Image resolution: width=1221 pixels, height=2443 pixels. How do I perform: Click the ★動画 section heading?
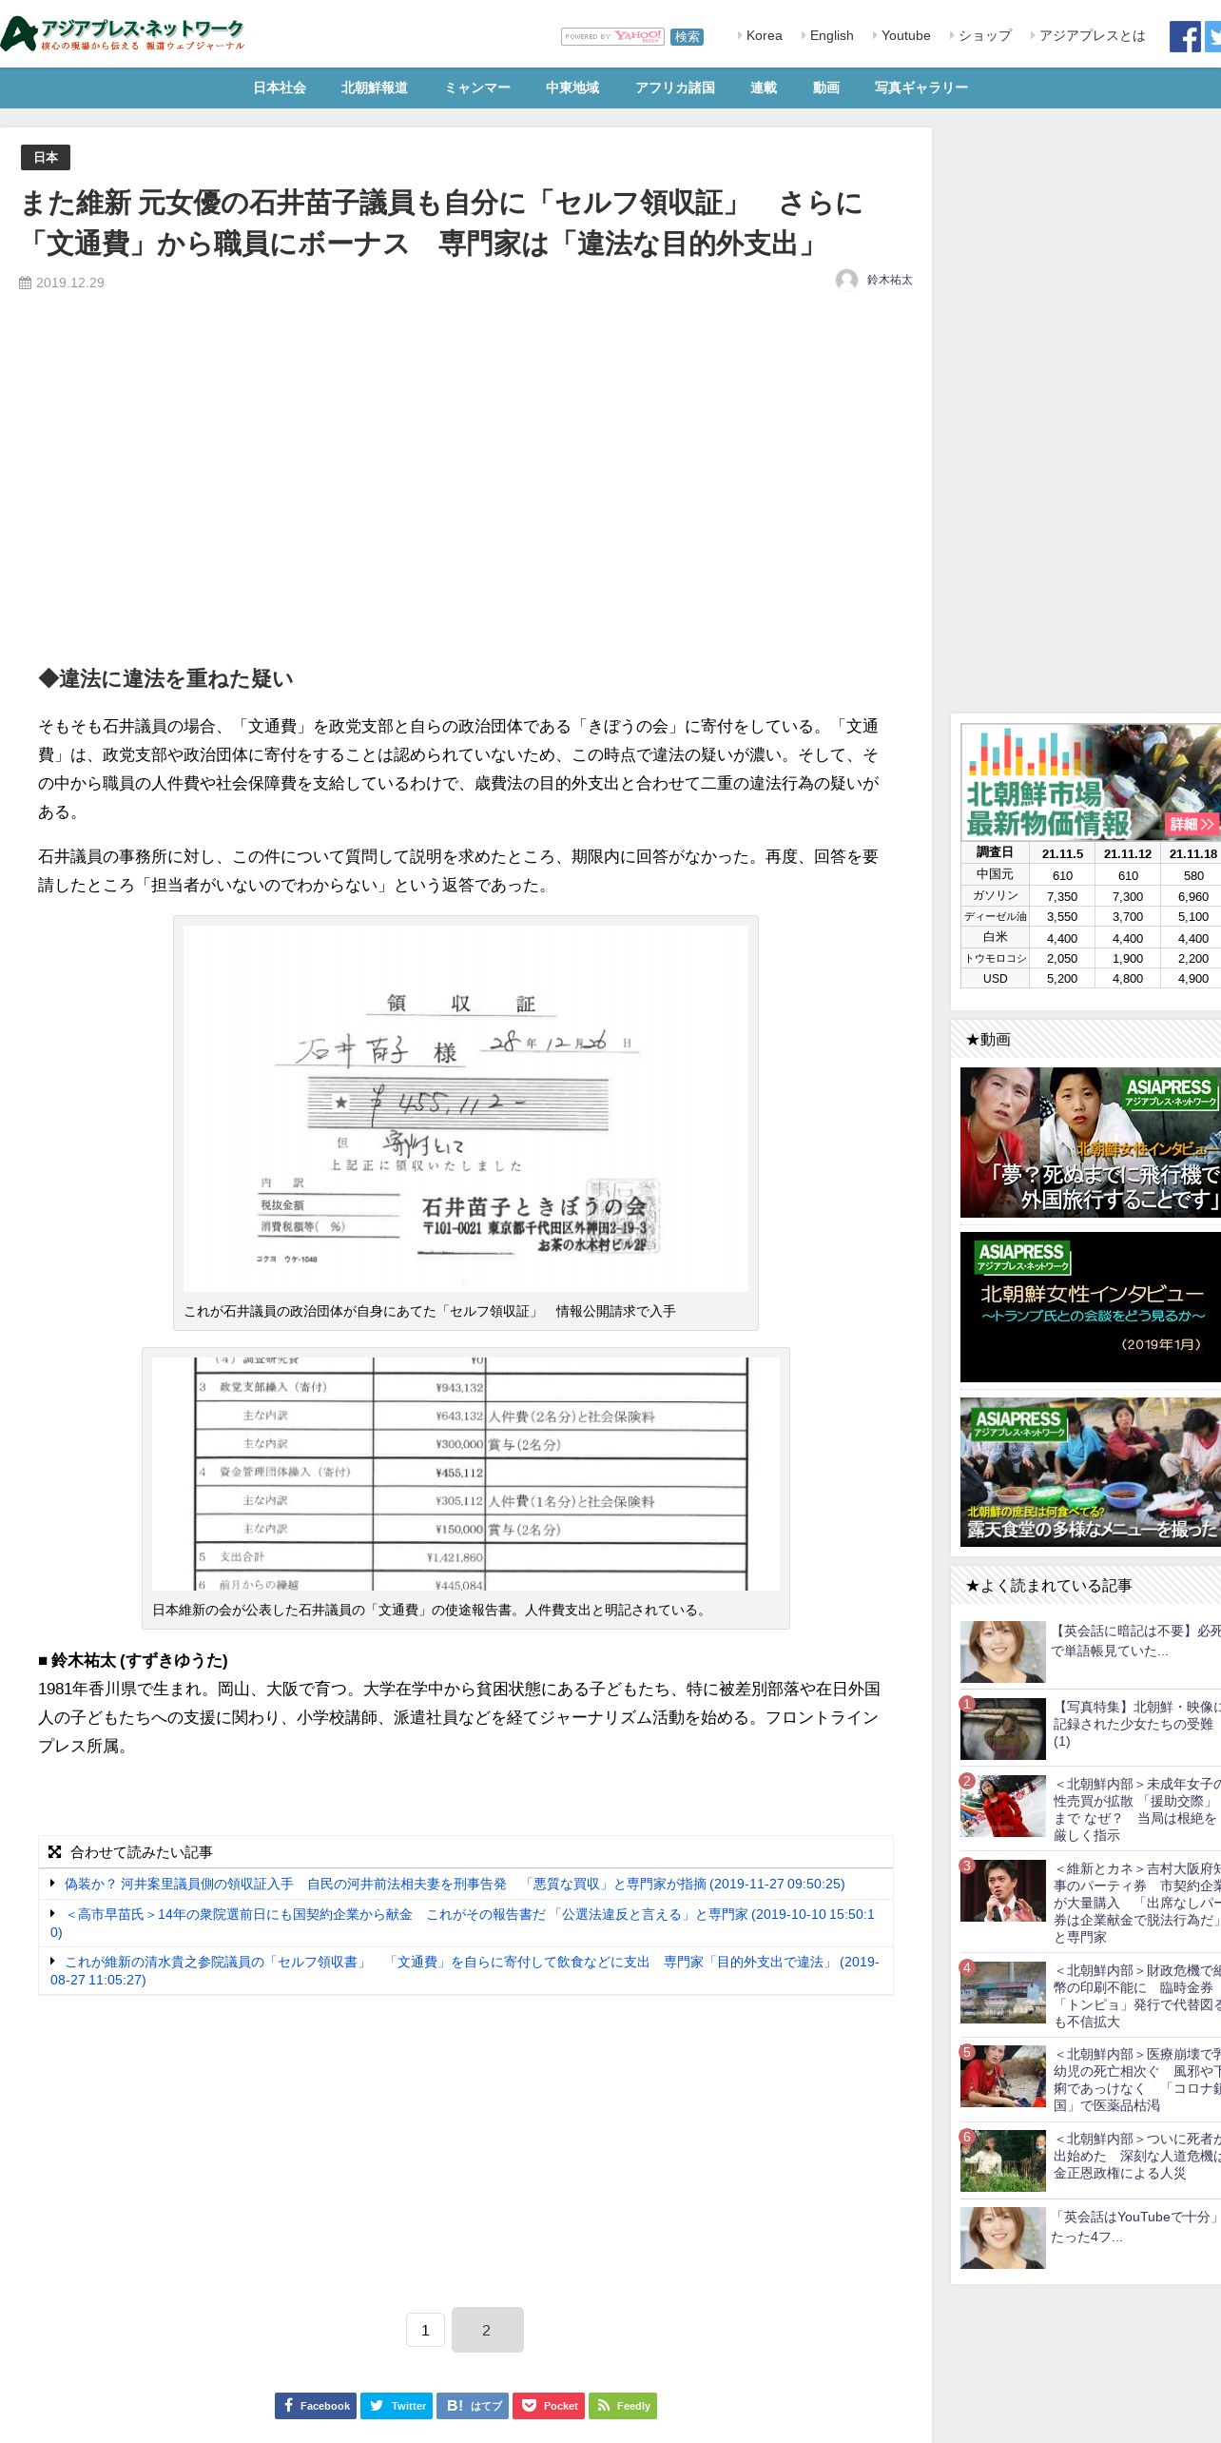(988, 1040)
